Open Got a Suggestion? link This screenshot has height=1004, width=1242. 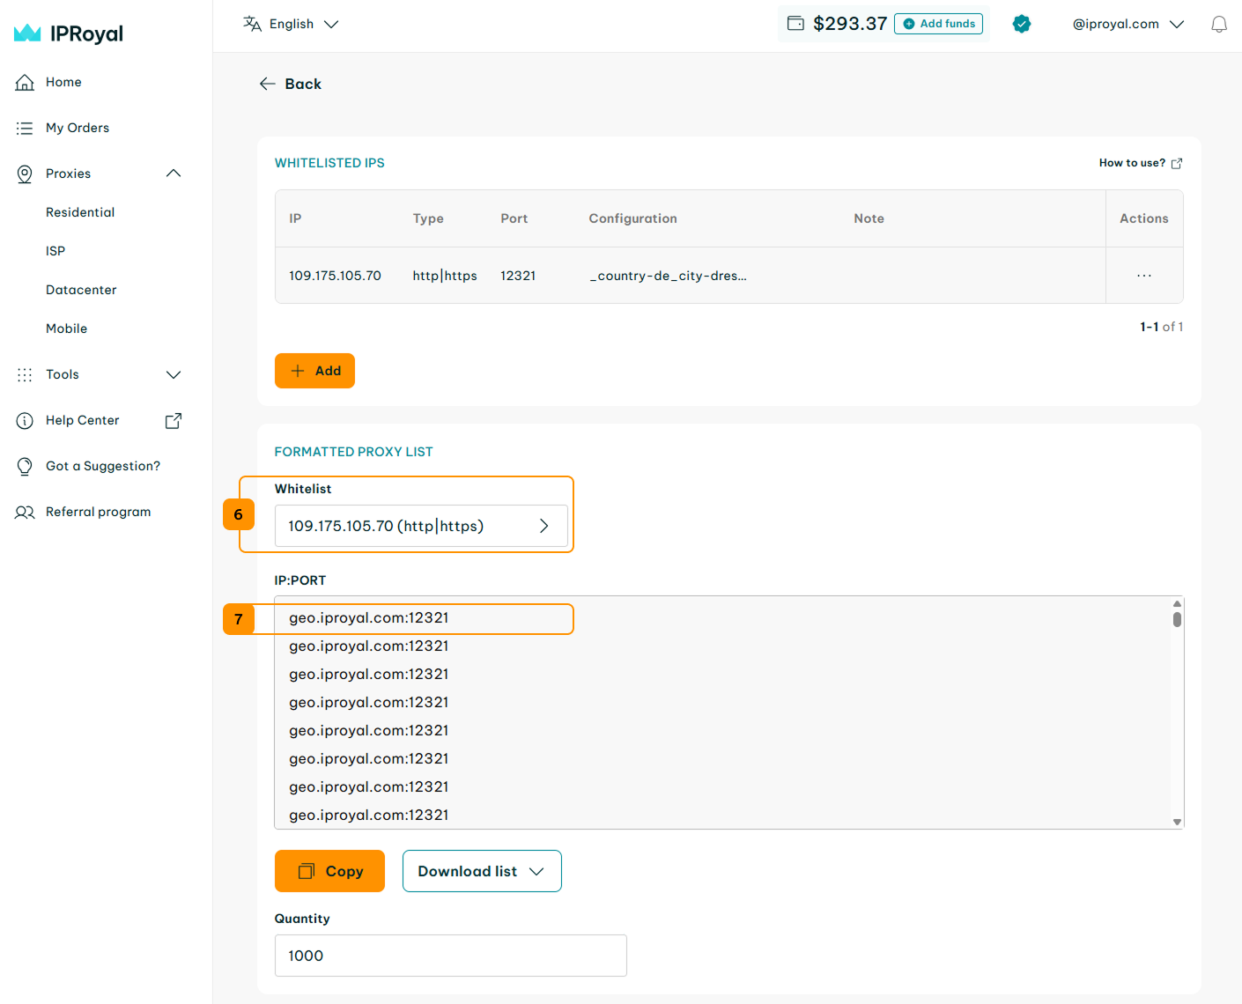[103, 466]
